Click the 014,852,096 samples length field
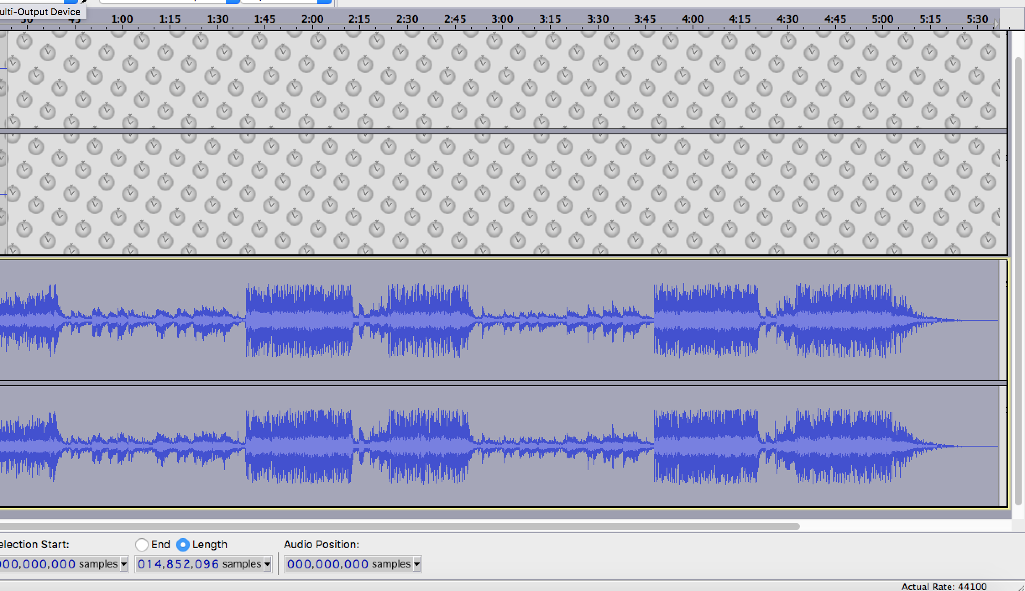The image size is (1025, 591). tap(204, 564)
